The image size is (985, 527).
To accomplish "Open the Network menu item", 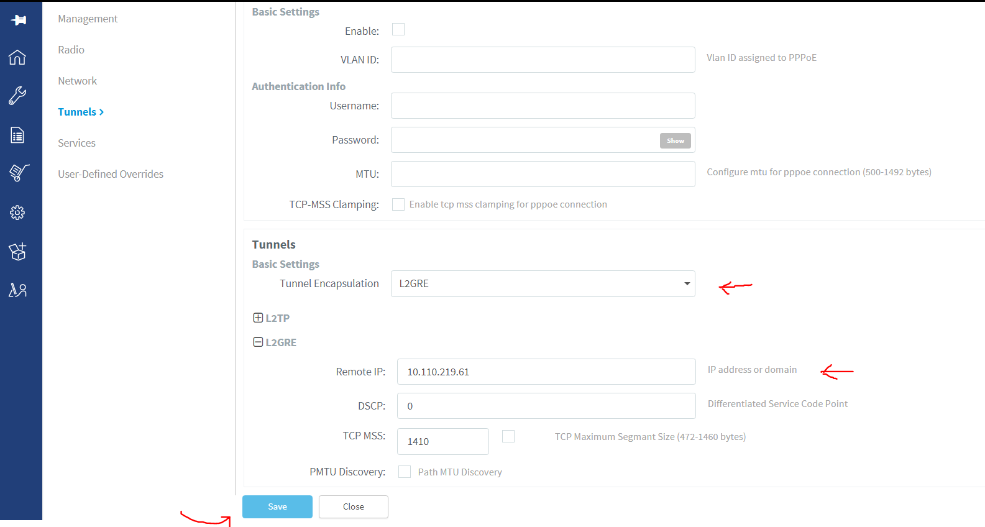I will 77,81.
